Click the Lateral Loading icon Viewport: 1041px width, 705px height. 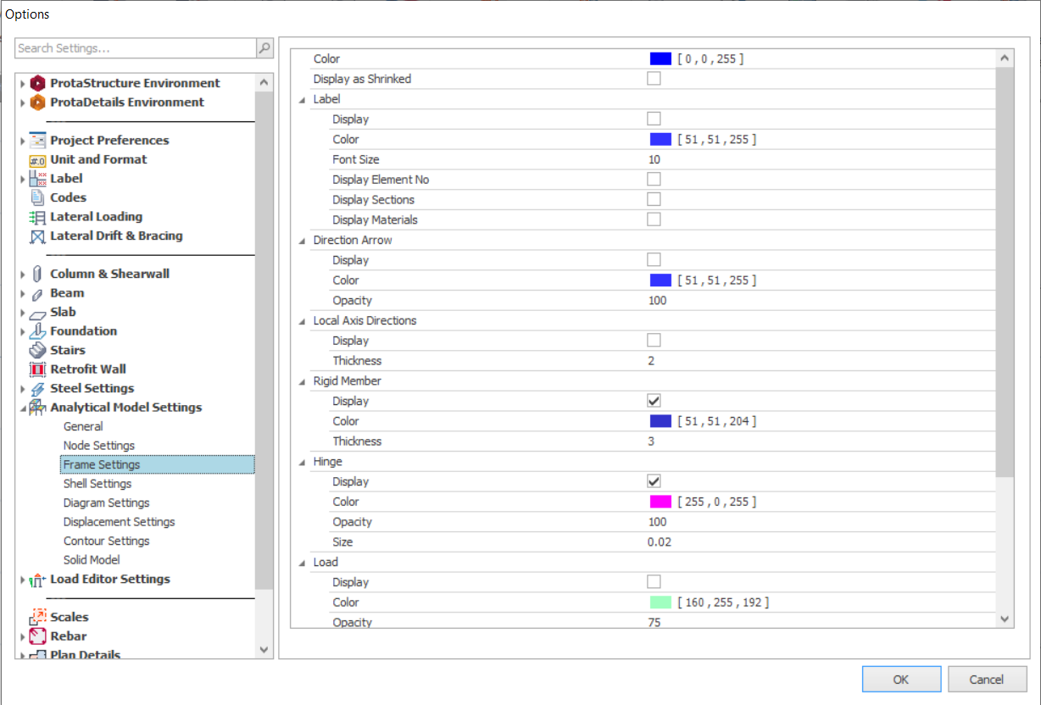click(37, 217)
